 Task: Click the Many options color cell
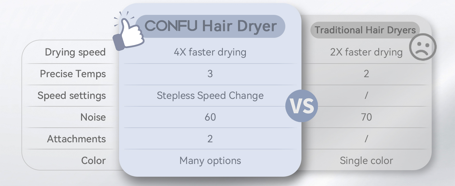210,161
